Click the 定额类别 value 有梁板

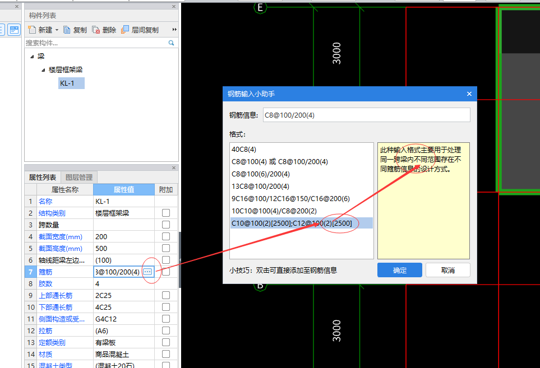[124, 343]
